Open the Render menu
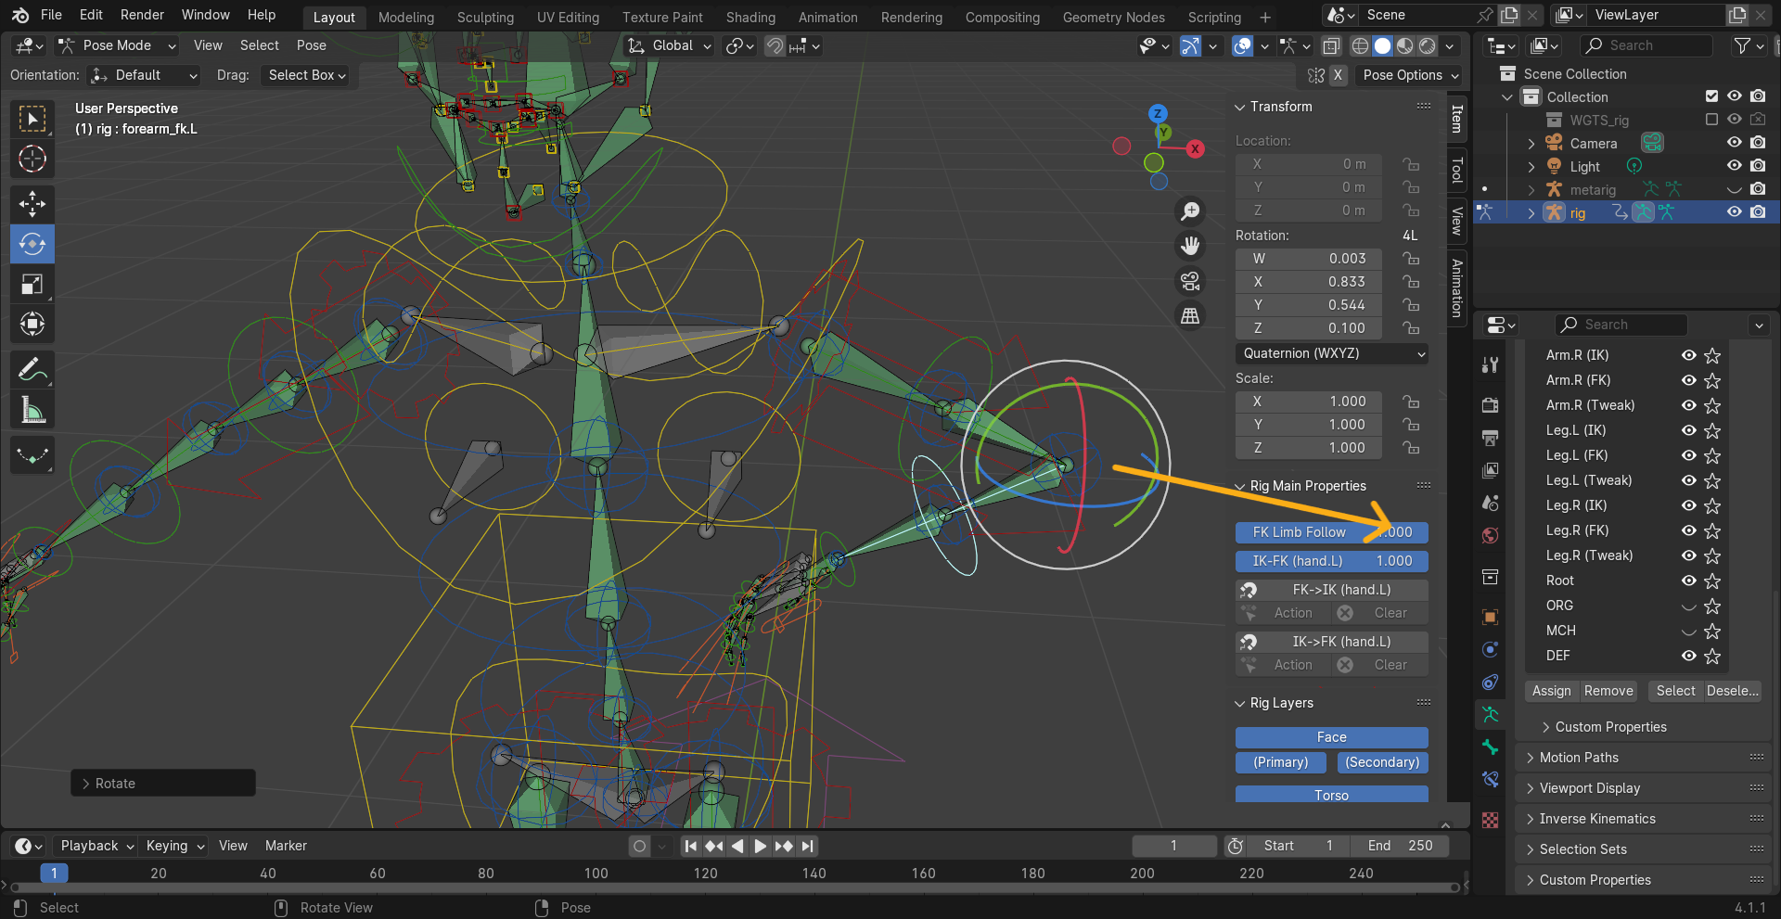This screenshot has width=1781, height=919. pos(142,15)
